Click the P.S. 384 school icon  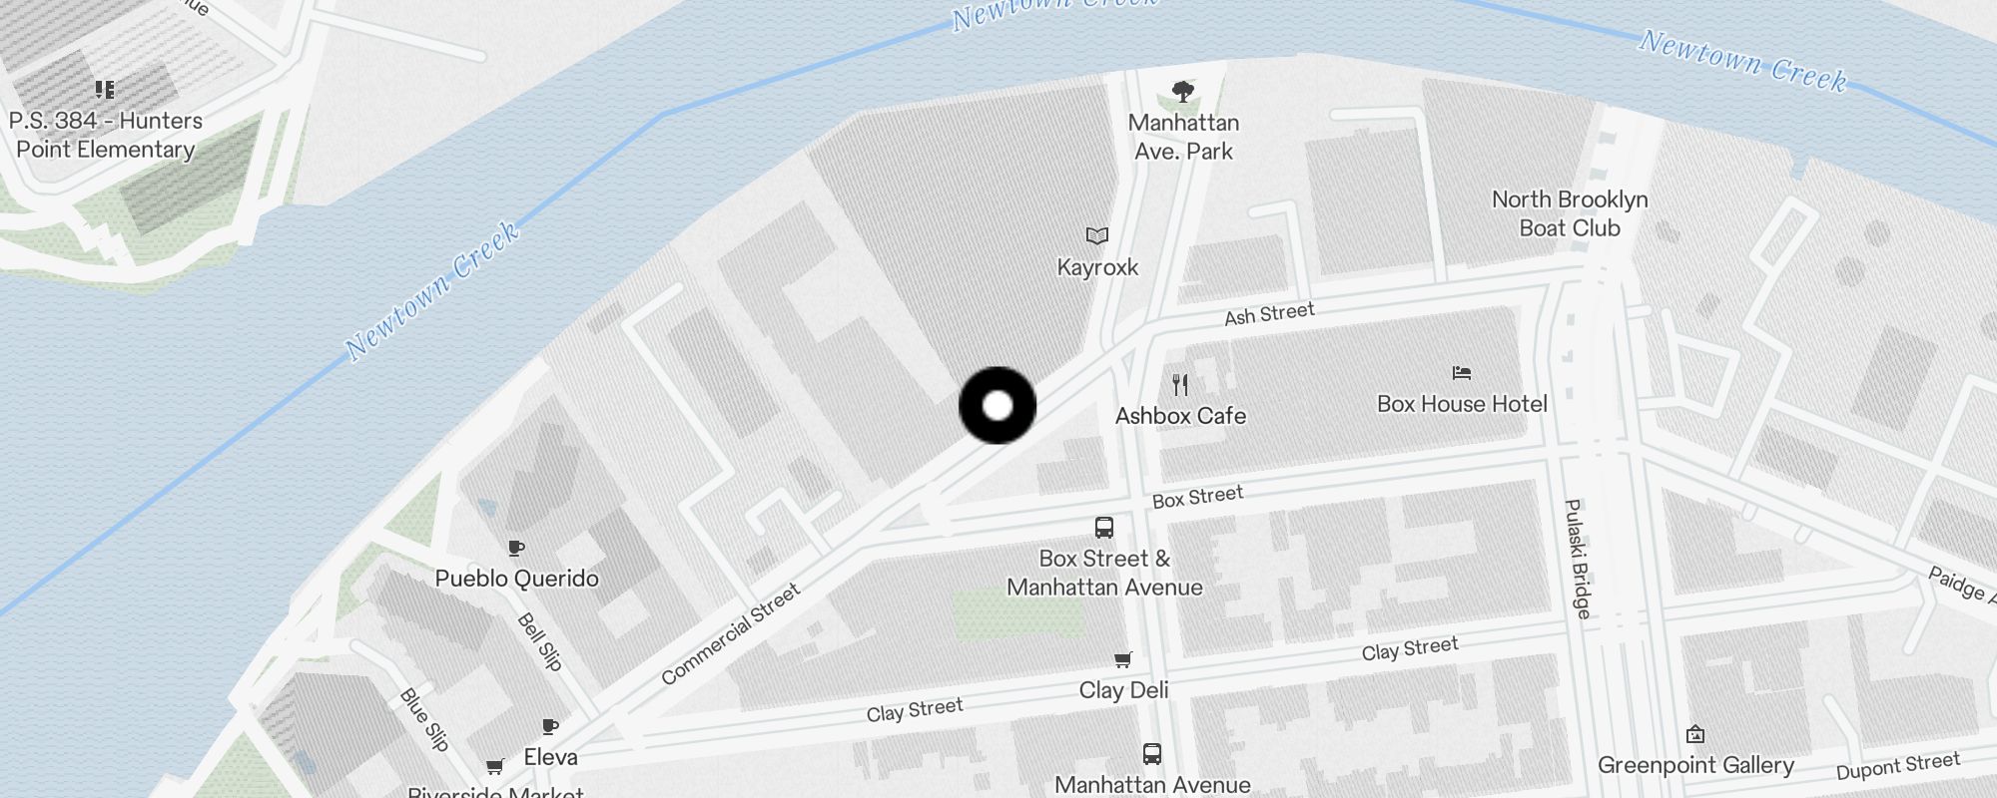(105, 90)
